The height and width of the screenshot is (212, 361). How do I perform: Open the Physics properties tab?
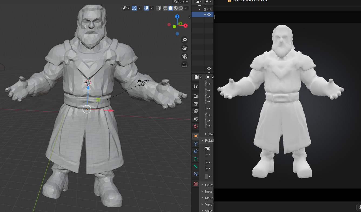196,144
